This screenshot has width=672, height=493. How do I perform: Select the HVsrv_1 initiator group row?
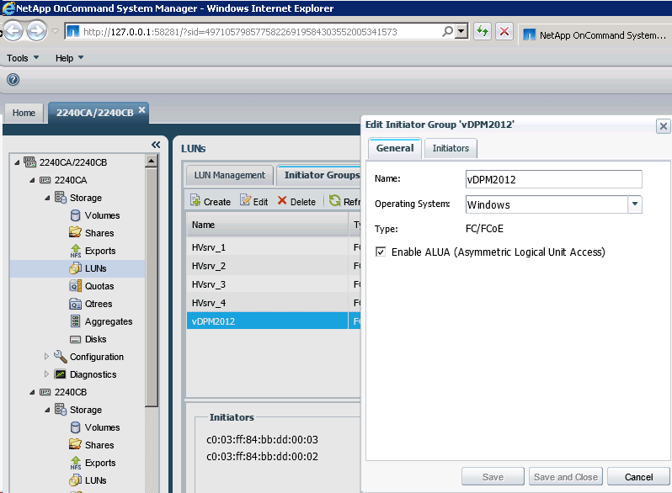click(x=274, y=247)
